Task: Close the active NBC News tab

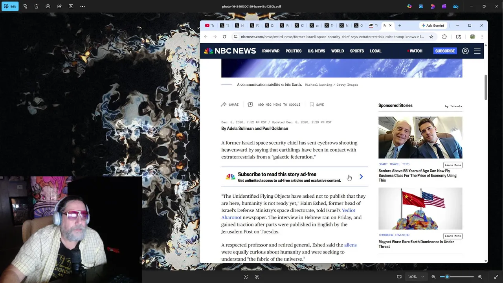Action: [390, 26]
